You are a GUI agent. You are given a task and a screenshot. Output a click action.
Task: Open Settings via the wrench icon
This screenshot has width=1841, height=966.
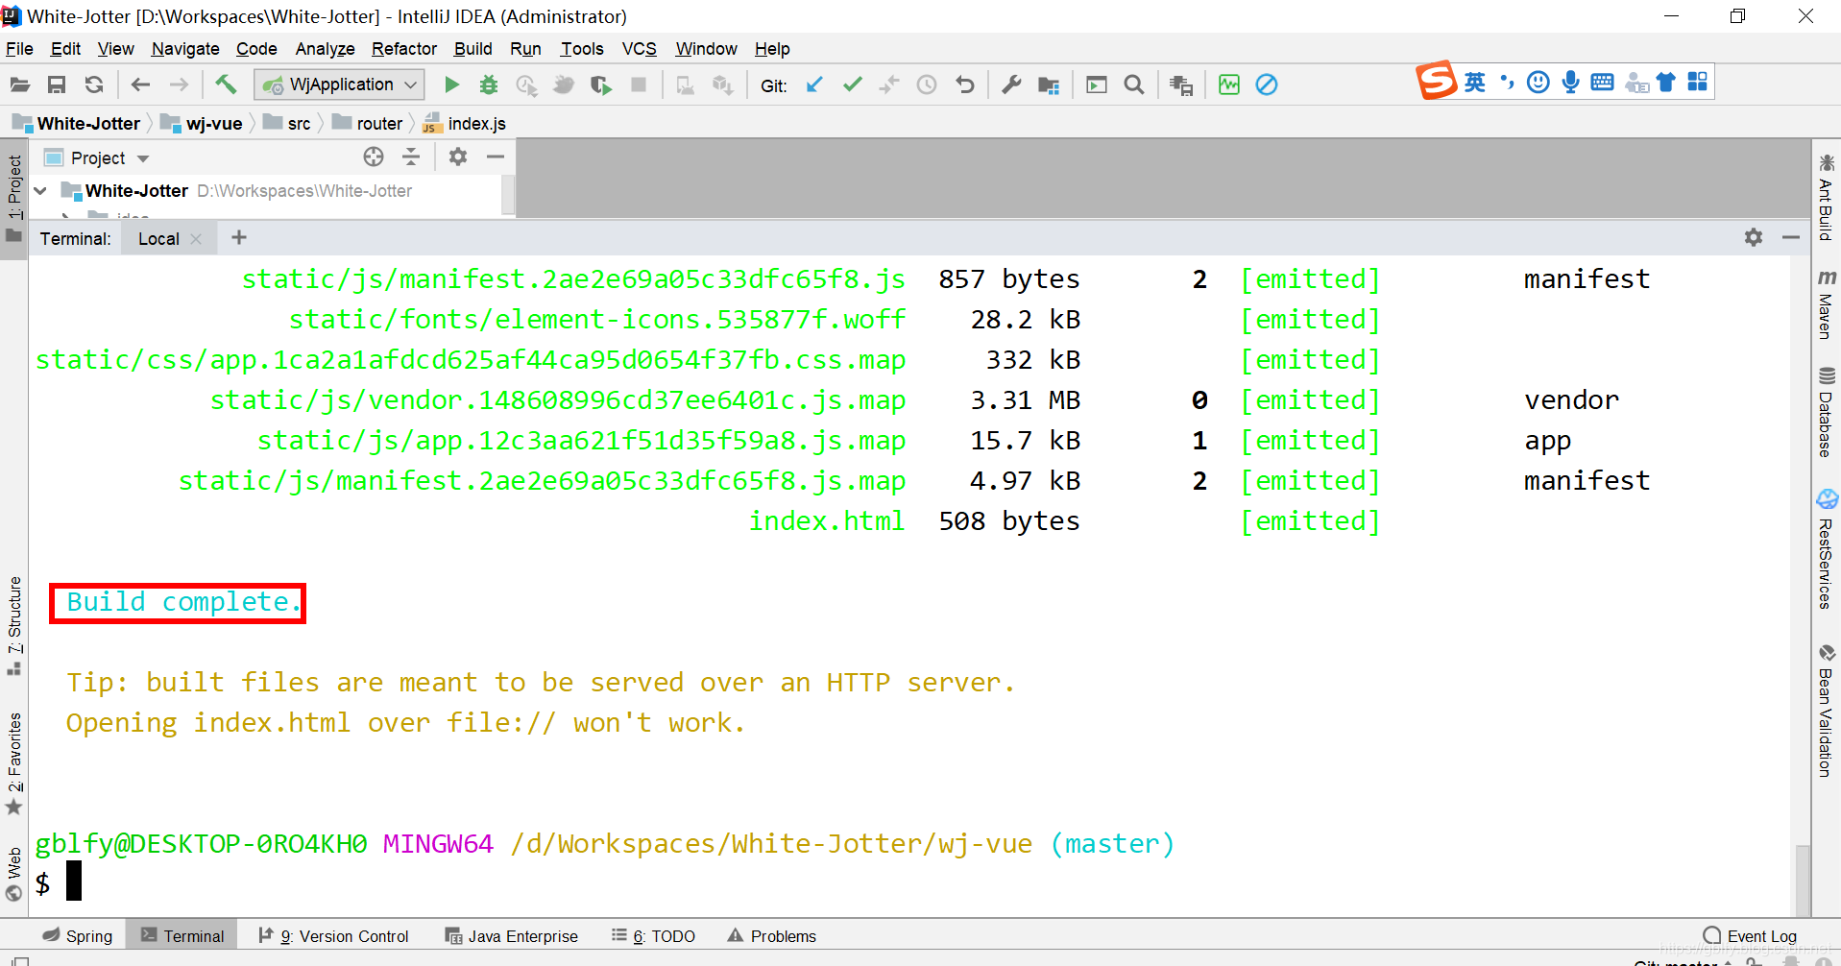coord(1011,85)
